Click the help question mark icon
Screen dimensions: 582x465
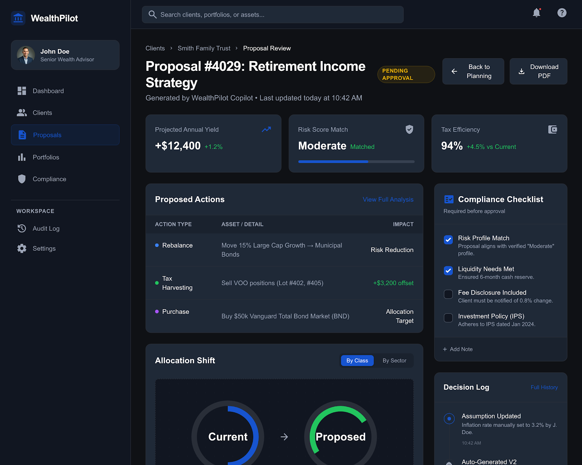pos(562,13)
